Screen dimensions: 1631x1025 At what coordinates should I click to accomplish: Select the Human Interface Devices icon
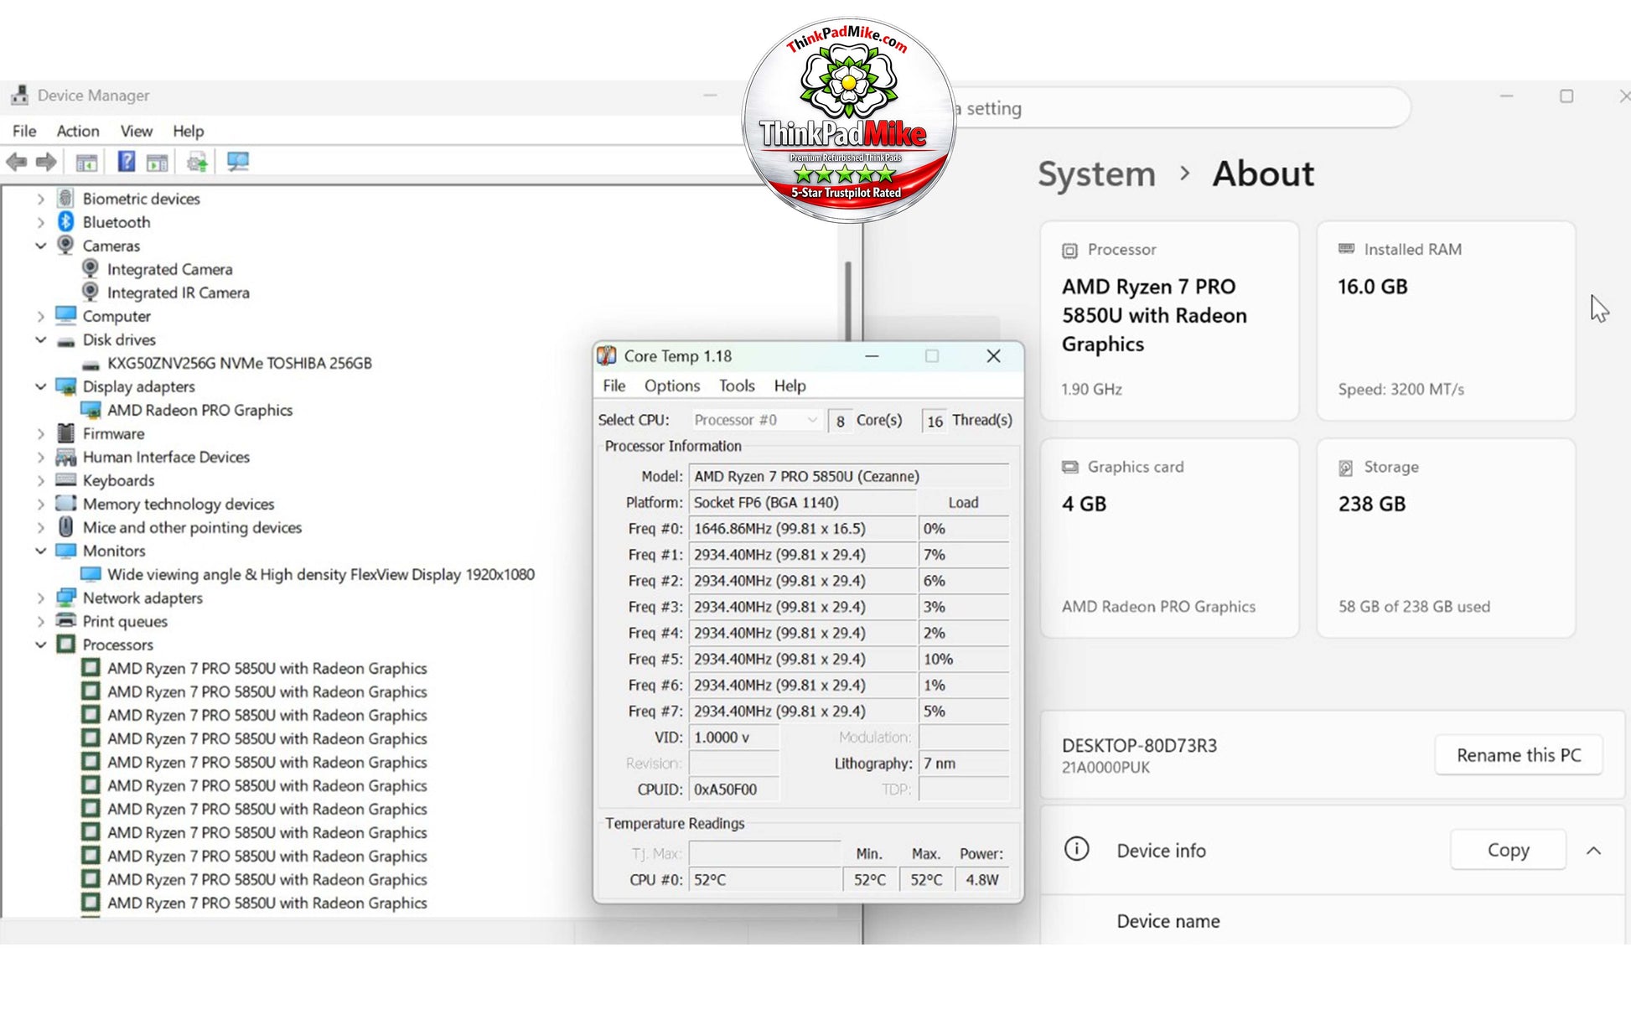coord(65,457)
